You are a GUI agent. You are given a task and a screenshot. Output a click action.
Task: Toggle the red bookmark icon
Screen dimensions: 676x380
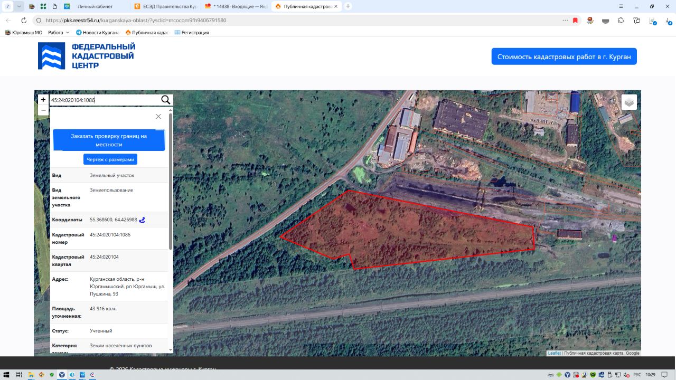point(575,20)
